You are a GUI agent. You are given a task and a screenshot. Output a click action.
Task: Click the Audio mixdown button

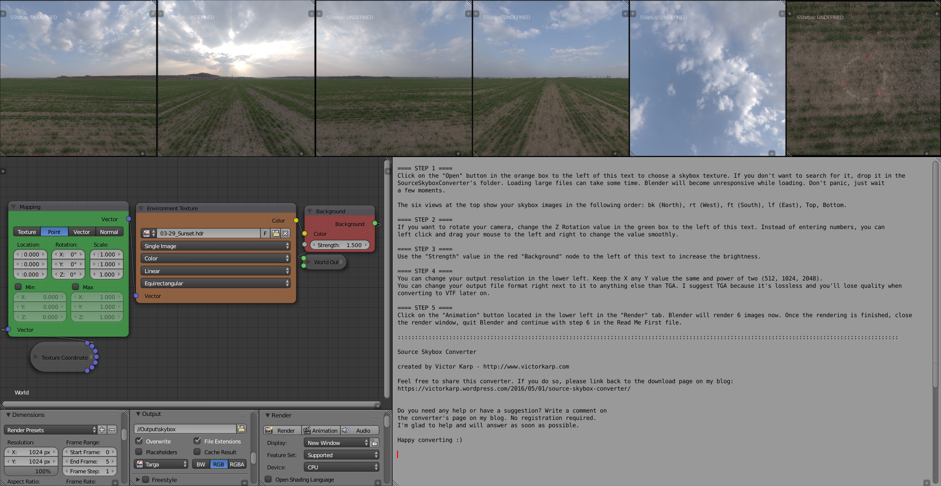point(359,431)
